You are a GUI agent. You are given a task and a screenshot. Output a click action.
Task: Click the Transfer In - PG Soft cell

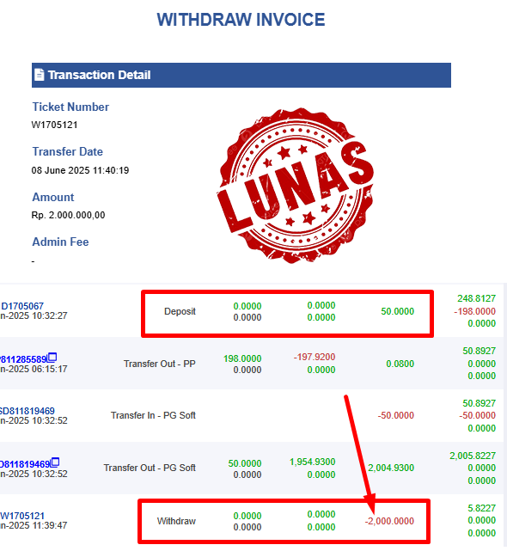153,415
